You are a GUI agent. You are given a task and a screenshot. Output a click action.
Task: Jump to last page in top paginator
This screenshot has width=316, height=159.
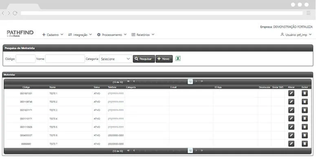pyautogui.click(x=202, y=82)
